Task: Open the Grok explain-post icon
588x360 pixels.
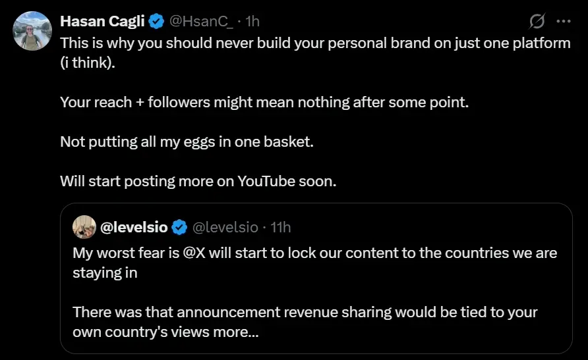Action: pyautogui.click(x=537, y=21)
